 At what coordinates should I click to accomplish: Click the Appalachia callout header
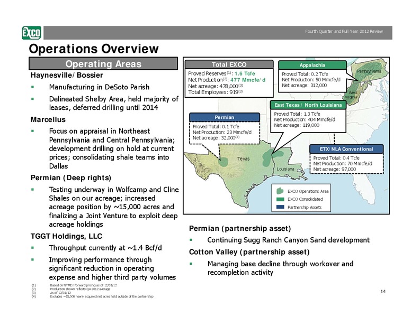point(312,65)
